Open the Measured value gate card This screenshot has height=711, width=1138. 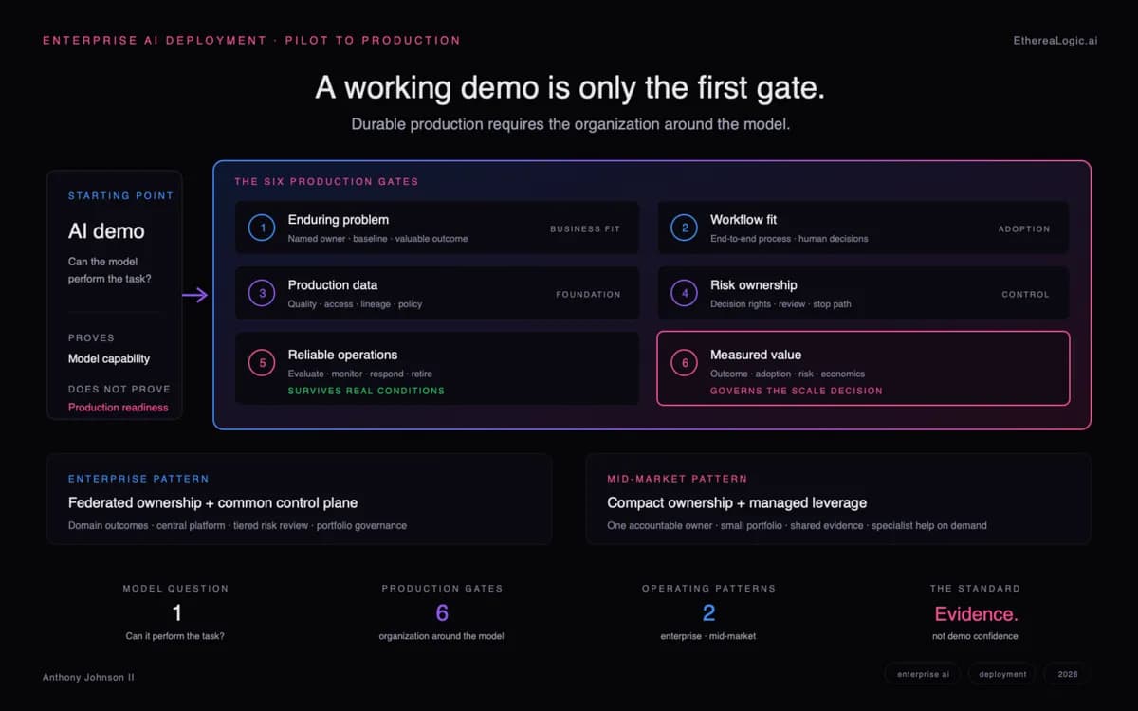pyautogui.click(x=863, y=368)
